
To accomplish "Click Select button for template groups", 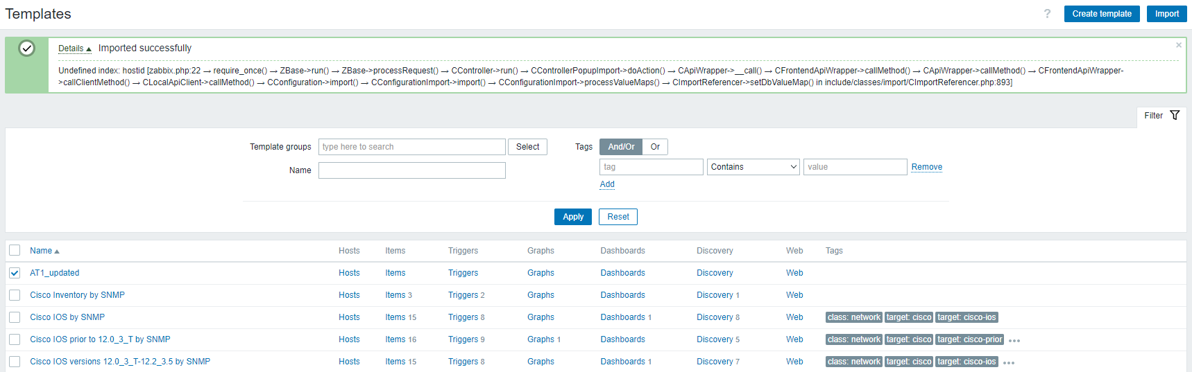I will pos(527,147).
